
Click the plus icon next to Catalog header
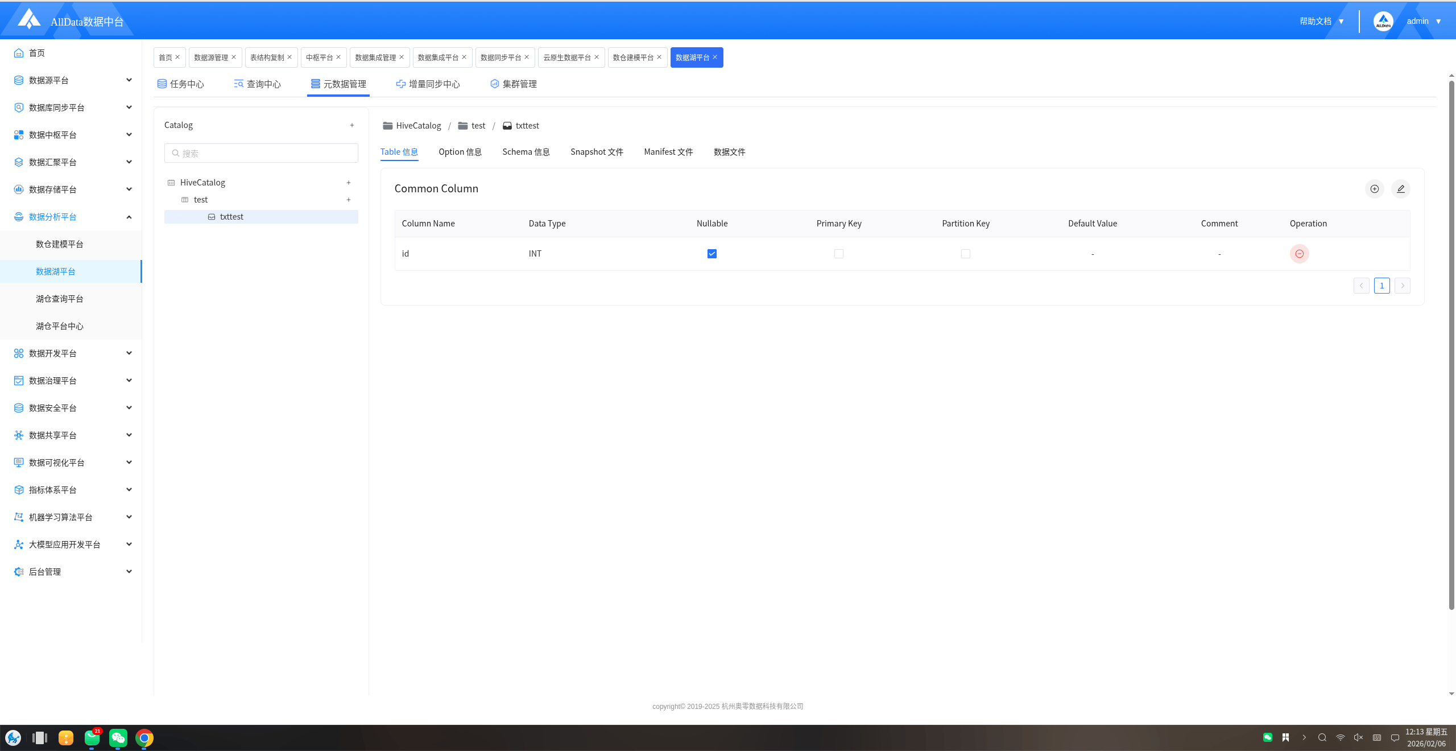(352, 125)
